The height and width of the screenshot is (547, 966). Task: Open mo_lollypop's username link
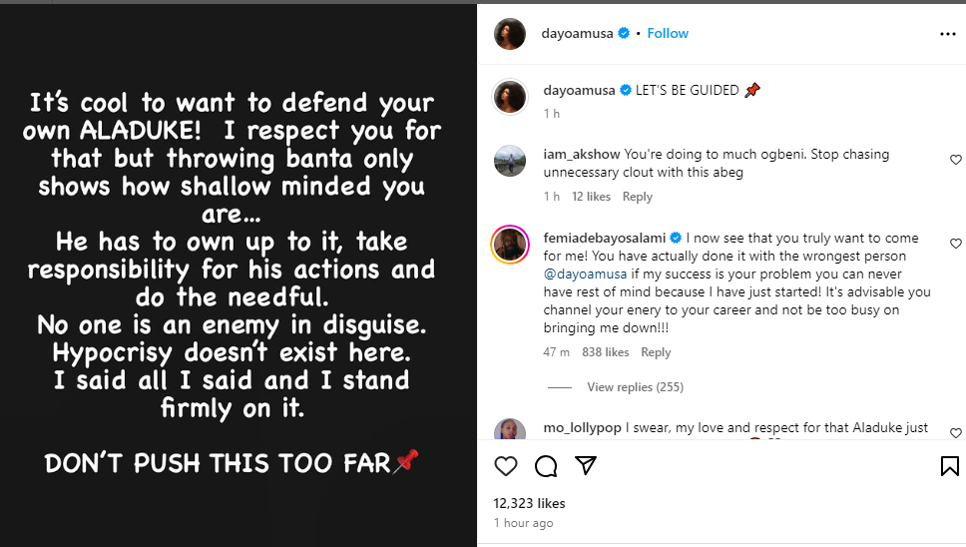pyautogui.click(x=582, y=428)
